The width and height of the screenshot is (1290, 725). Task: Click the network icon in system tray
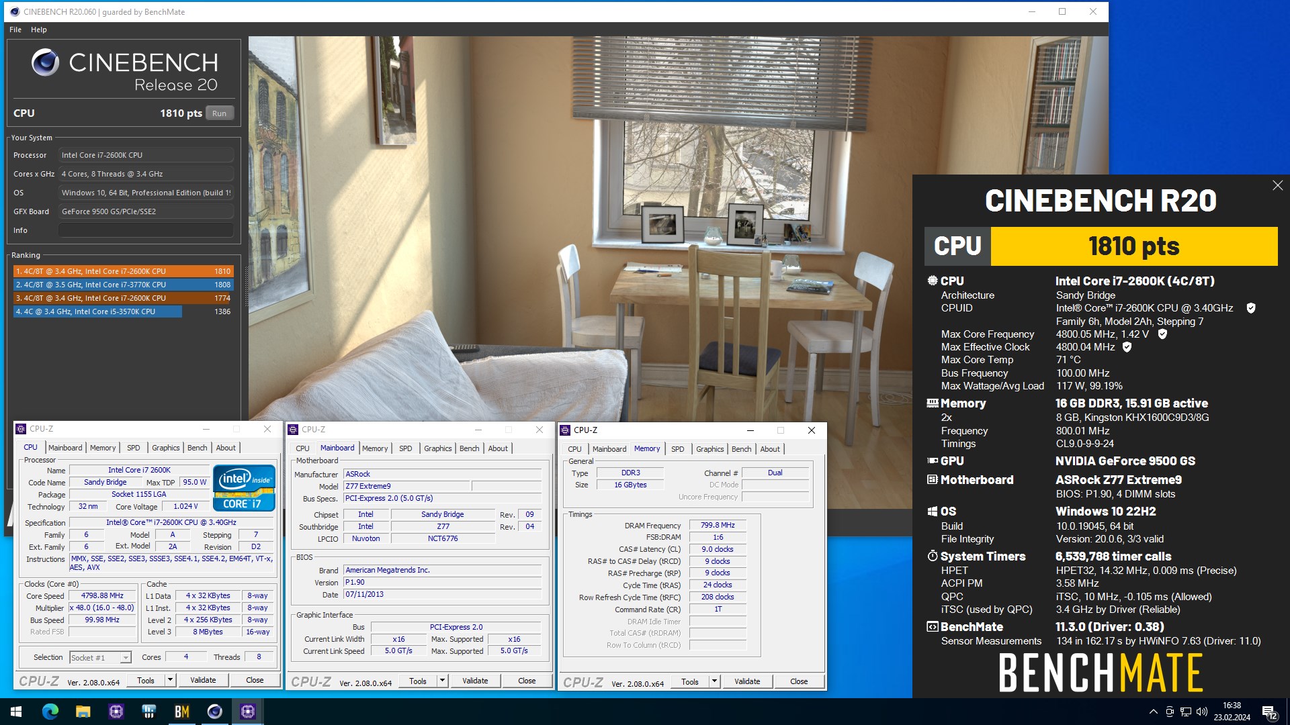pos(1186,712)
